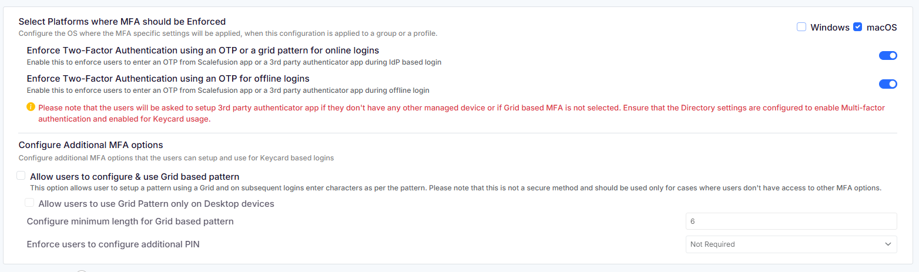This screenshot has width=919, height=272.
Task: Click the Windows label text
Action: [x=830, y=28]
